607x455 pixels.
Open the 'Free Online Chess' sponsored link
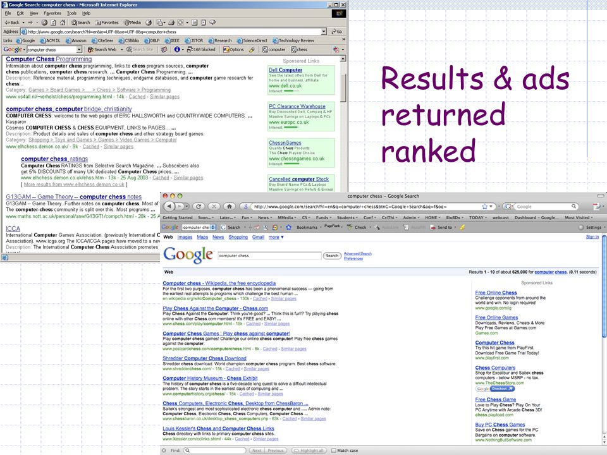click(x=496, y=293)
